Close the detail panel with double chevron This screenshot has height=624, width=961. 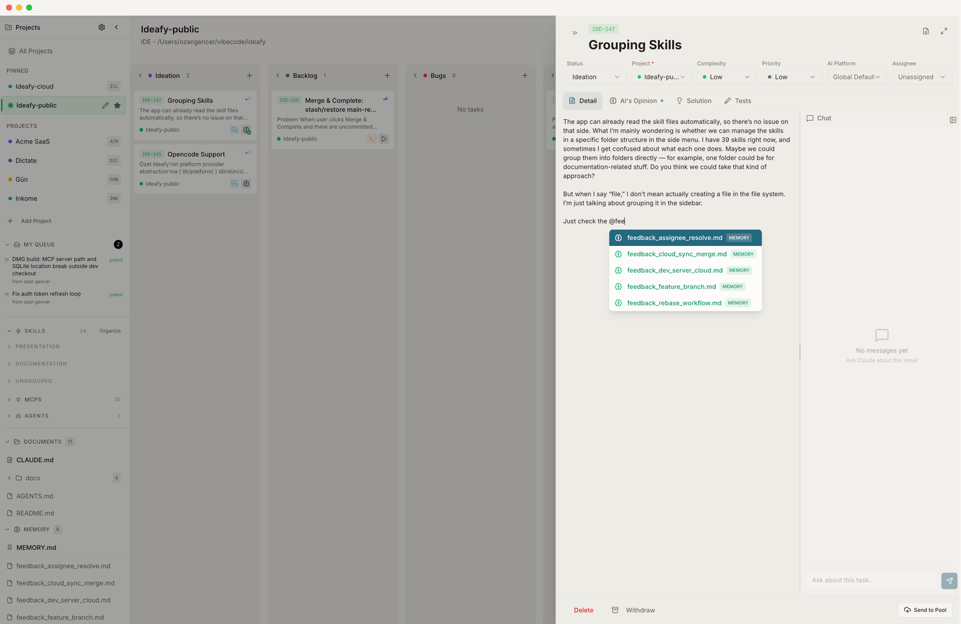[575, 33]
